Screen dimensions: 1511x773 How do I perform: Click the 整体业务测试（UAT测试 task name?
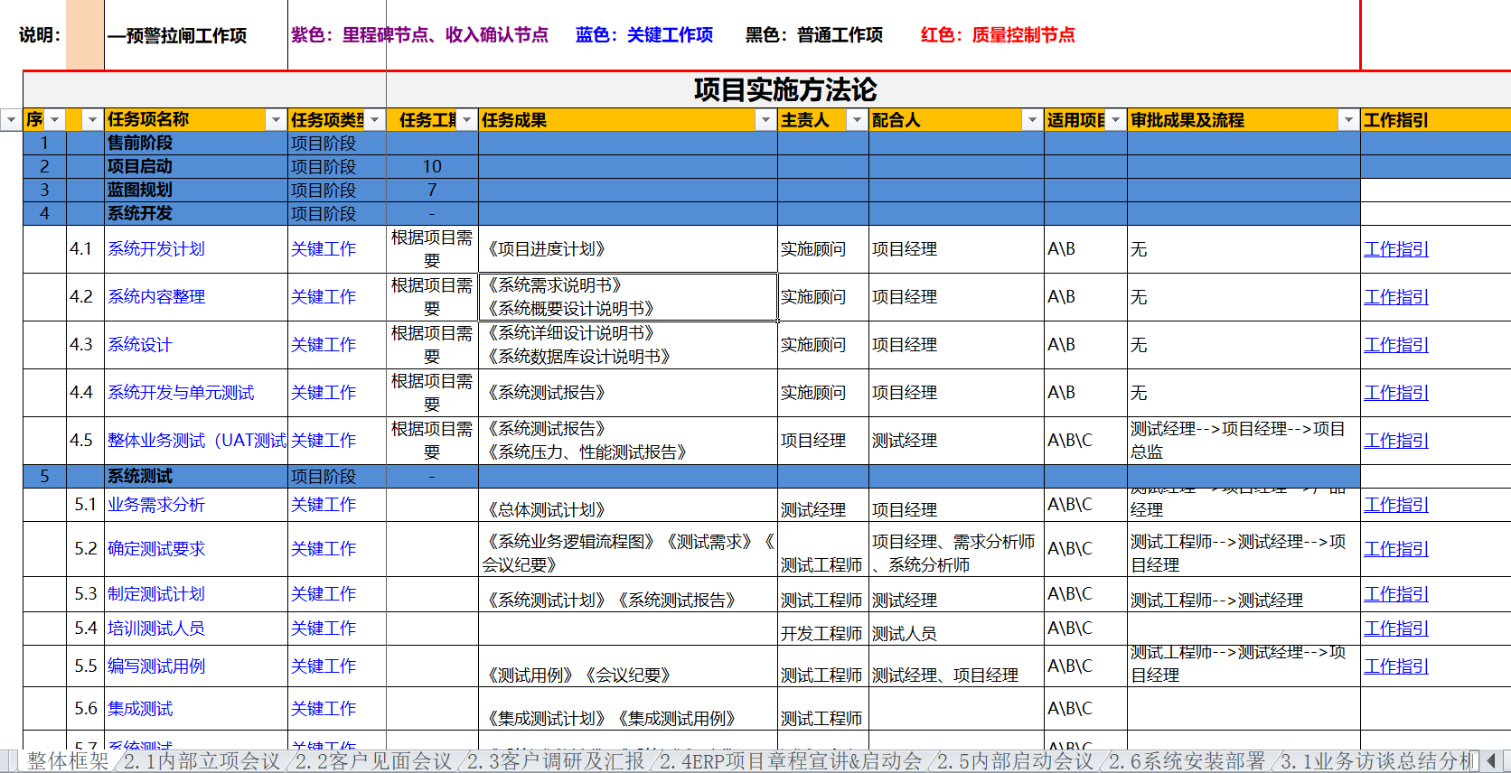[197, 441]
